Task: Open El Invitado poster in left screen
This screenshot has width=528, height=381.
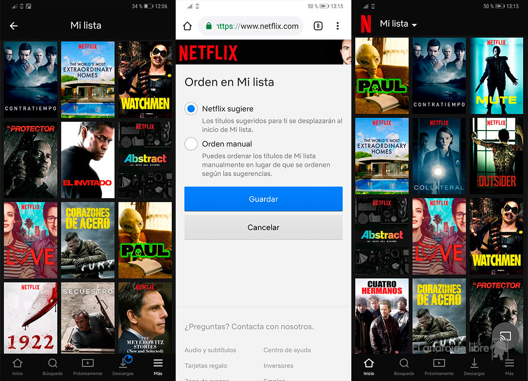Action: [x=88, y=160]
